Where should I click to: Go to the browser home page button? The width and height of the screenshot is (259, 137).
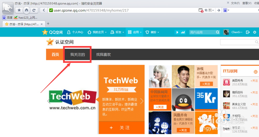click(x=26, y=10)
